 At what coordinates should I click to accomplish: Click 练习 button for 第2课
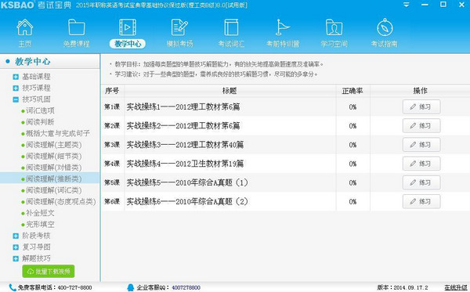pyautogui.click(x=421, y=126)
